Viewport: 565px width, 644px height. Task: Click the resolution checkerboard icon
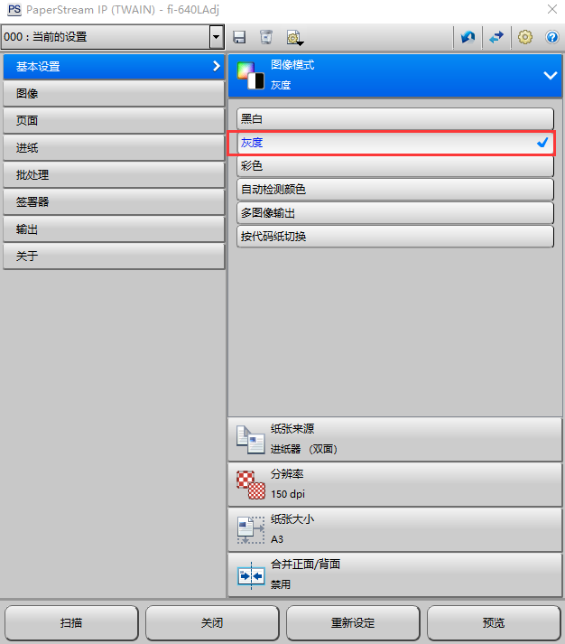point(251,485)
